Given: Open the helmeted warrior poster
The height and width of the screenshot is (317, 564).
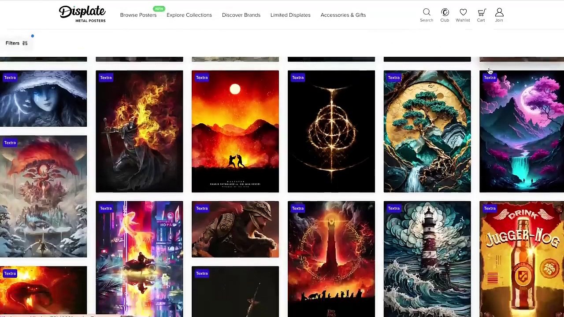Looking at the screenshot, I should tap(235, 229).
